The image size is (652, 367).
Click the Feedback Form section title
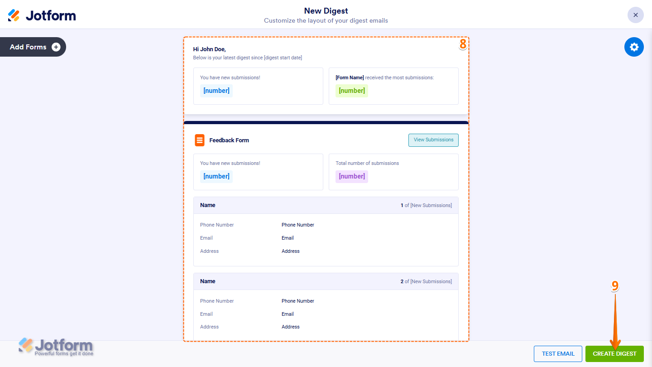(229, 140)
